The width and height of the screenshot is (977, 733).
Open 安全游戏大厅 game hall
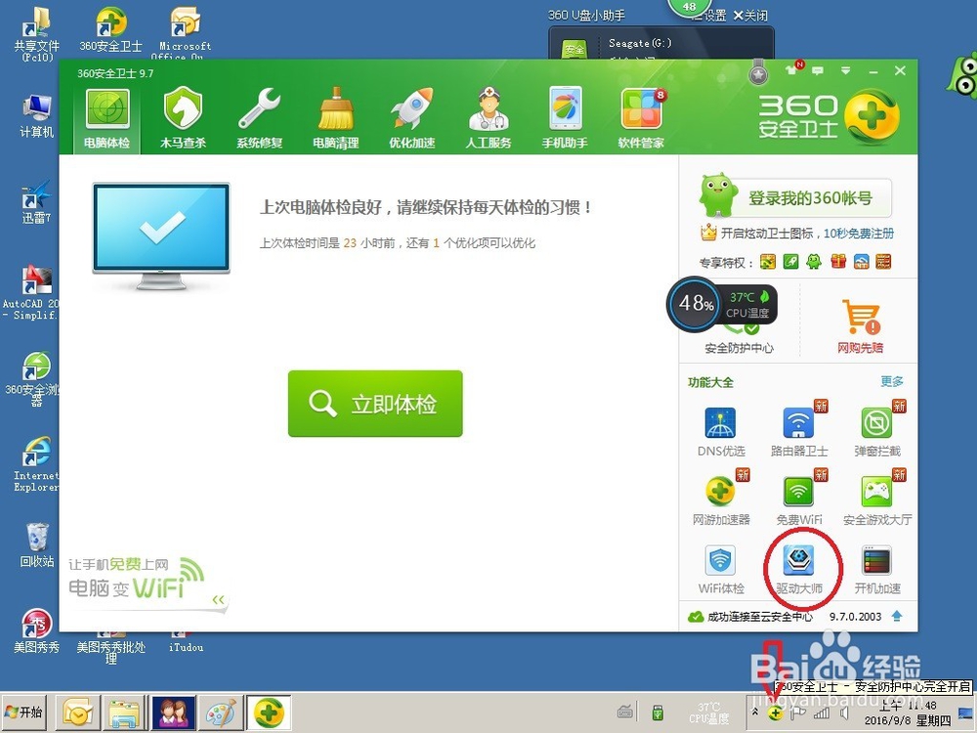coord(877,499)
